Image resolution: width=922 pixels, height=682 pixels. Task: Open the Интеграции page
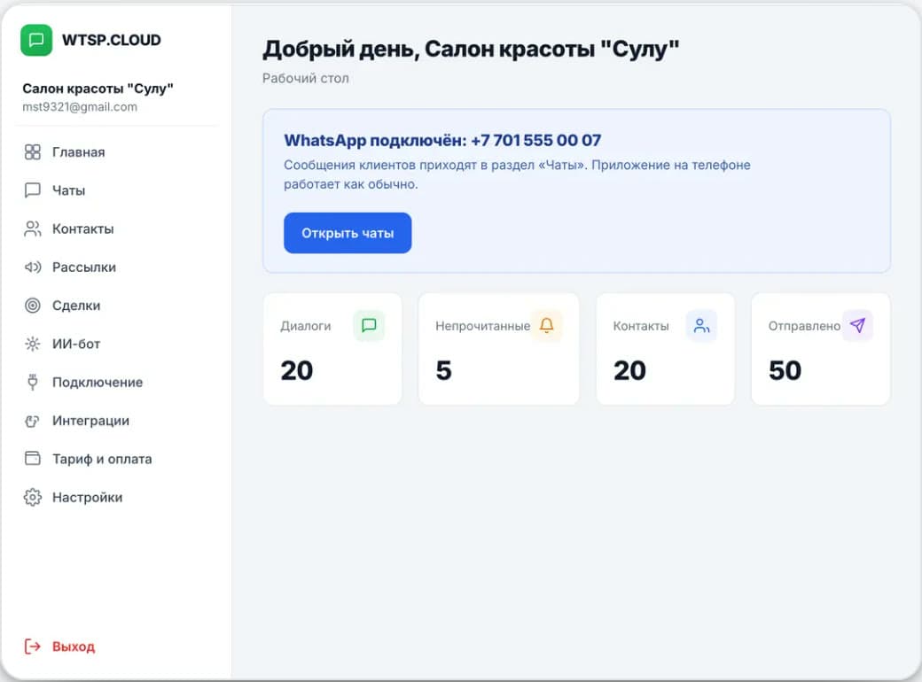90,421
